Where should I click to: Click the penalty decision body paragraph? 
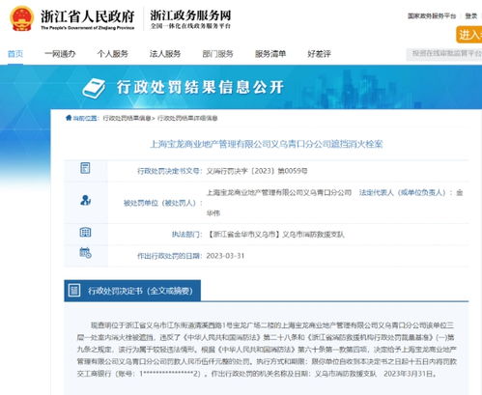(267, 350)
